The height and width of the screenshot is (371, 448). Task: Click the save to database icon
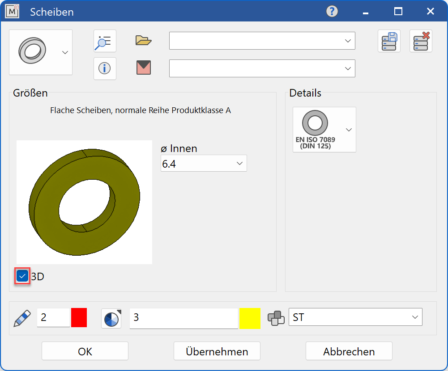tap(389, 41)
